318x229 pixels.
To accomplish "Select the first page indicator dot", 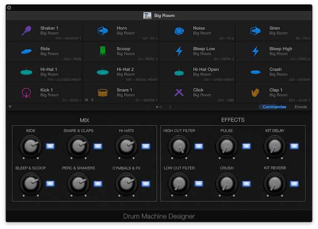I will point(157,107).
